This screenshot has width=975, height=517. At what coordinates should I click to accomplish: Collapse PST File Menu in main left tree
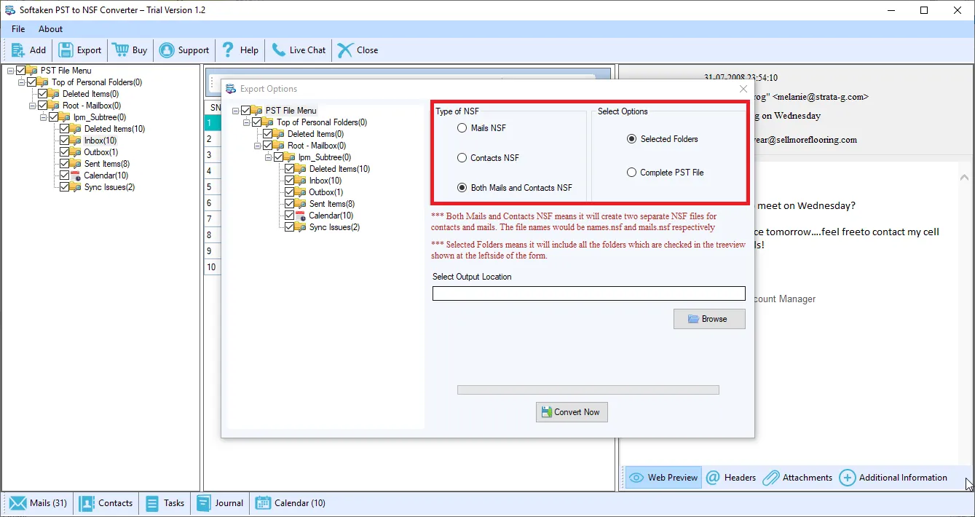(11, 71)
